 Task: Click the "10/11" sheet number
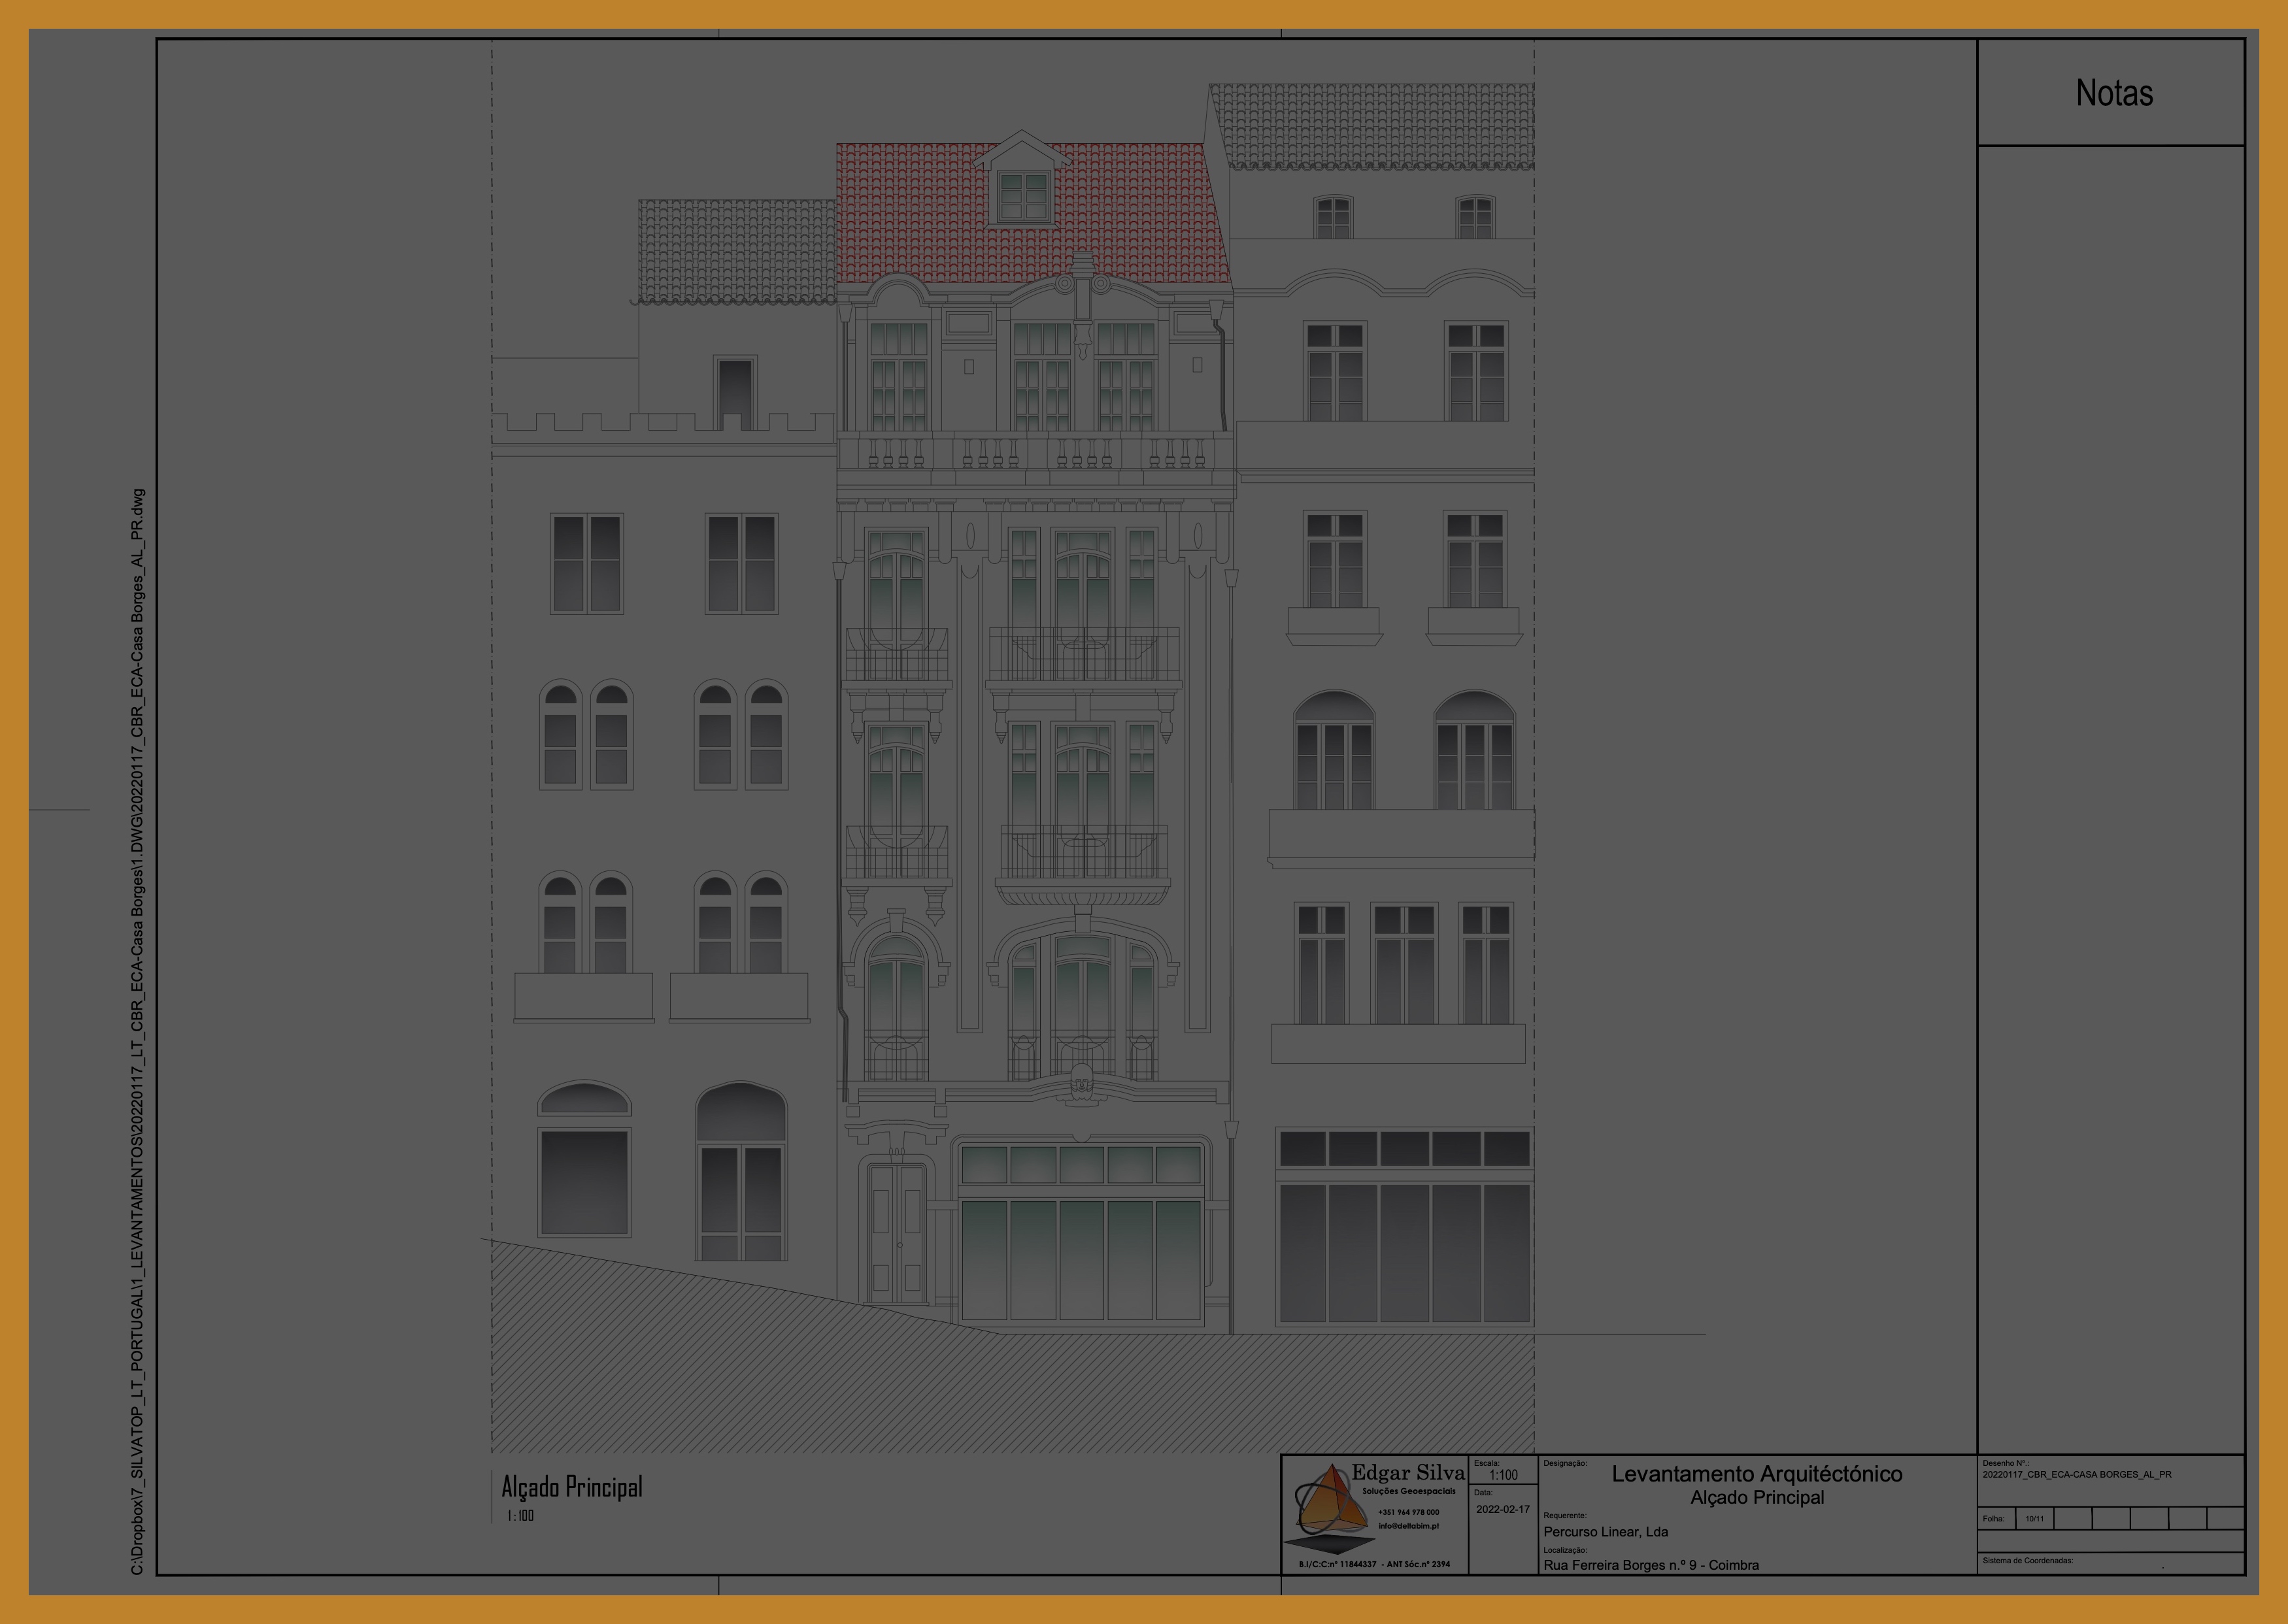pos(2034,1518)
